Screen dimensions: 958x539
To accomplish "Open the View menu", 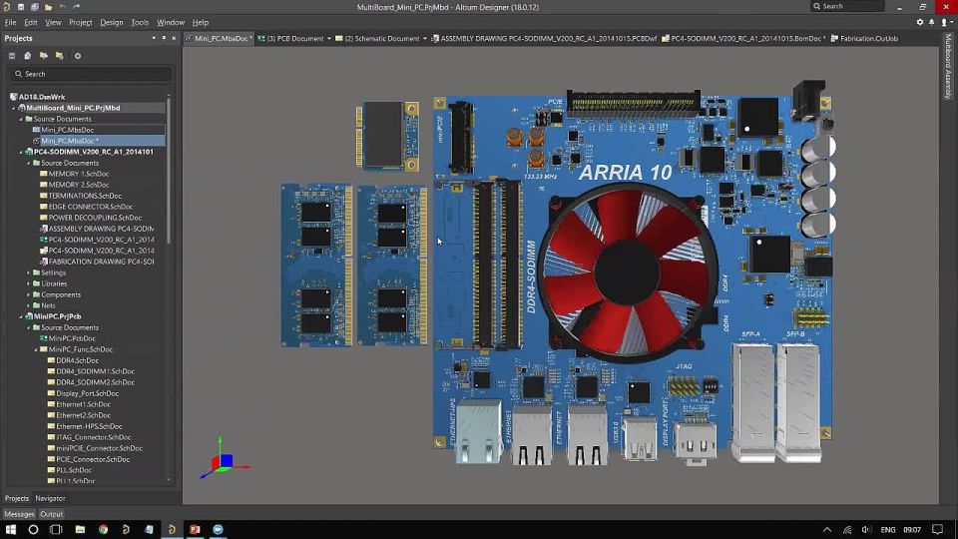I will [x=53, y=22].
